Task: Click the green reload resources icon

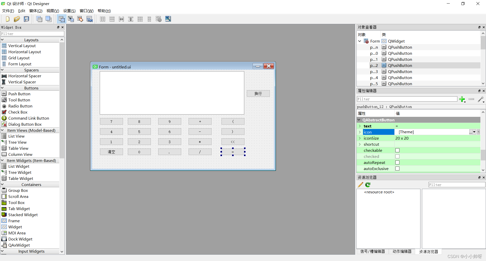Action: [x=368, y=185]
